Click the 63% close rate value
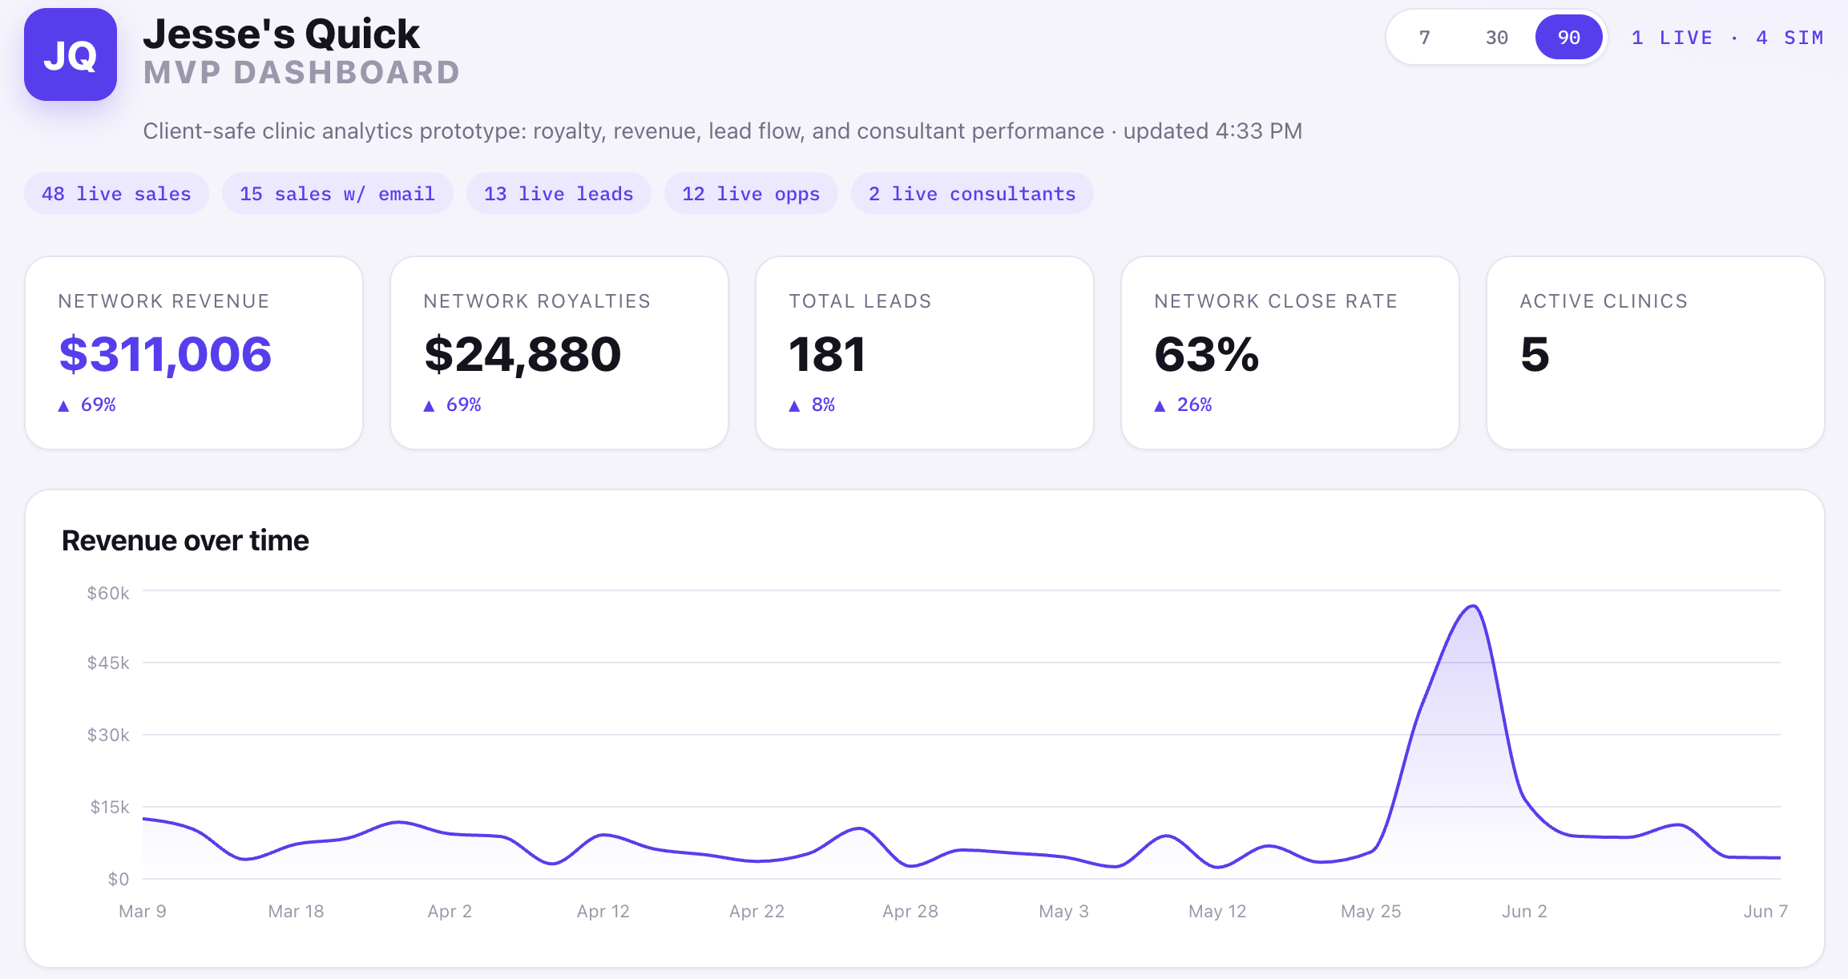Screen dimensions: 1848x979 pyautogui.click(x=1207, y=354)
